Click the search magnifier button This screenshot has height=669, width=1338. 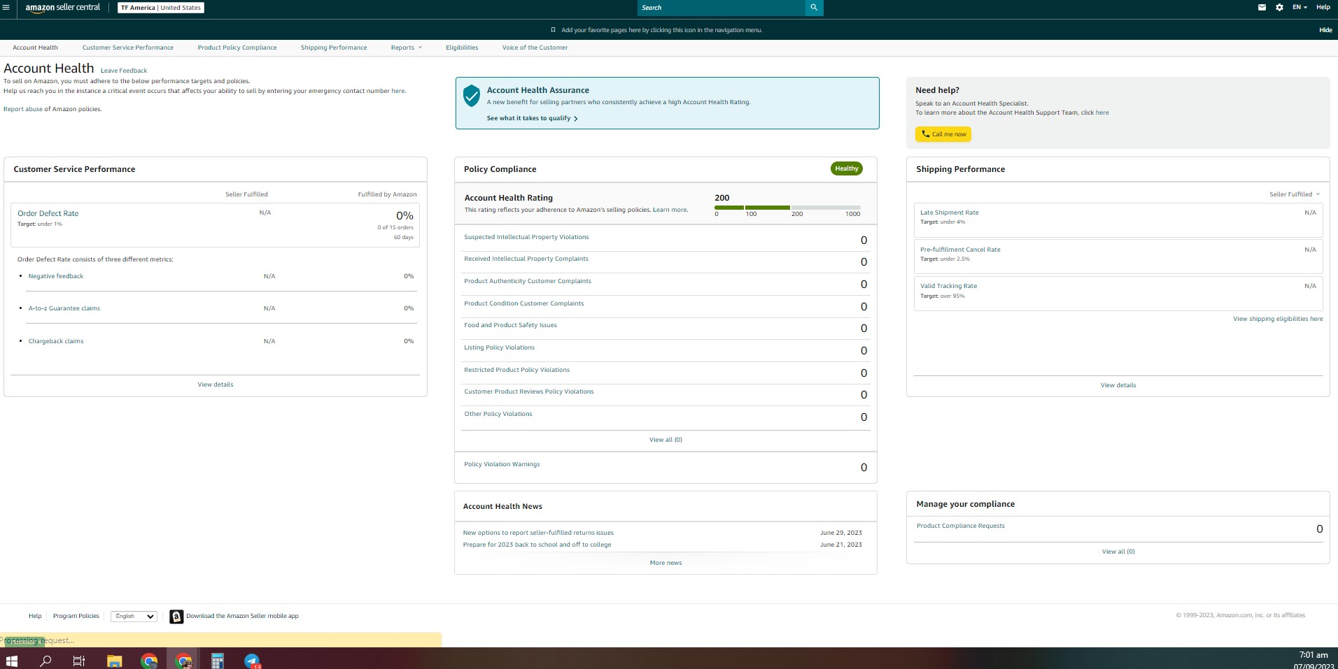click(x=814, y=8)
